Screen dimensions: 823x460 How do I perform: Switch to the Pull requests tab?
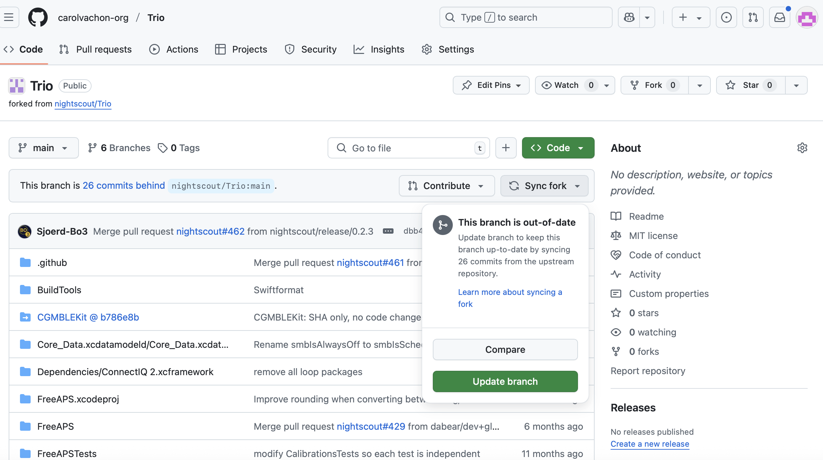(96, 49)
